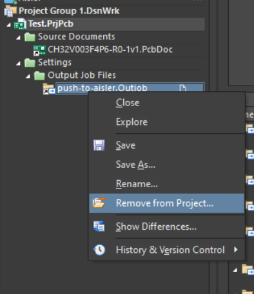254x294 pixels.
Task: Select CH32V003F4P6-R0-1v1.PcbDoc document
Action: 110,50
